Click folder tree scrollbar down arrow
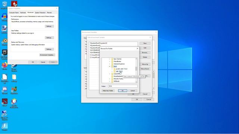The height and width of the screenshot is (134, 239). click(136, 82)
